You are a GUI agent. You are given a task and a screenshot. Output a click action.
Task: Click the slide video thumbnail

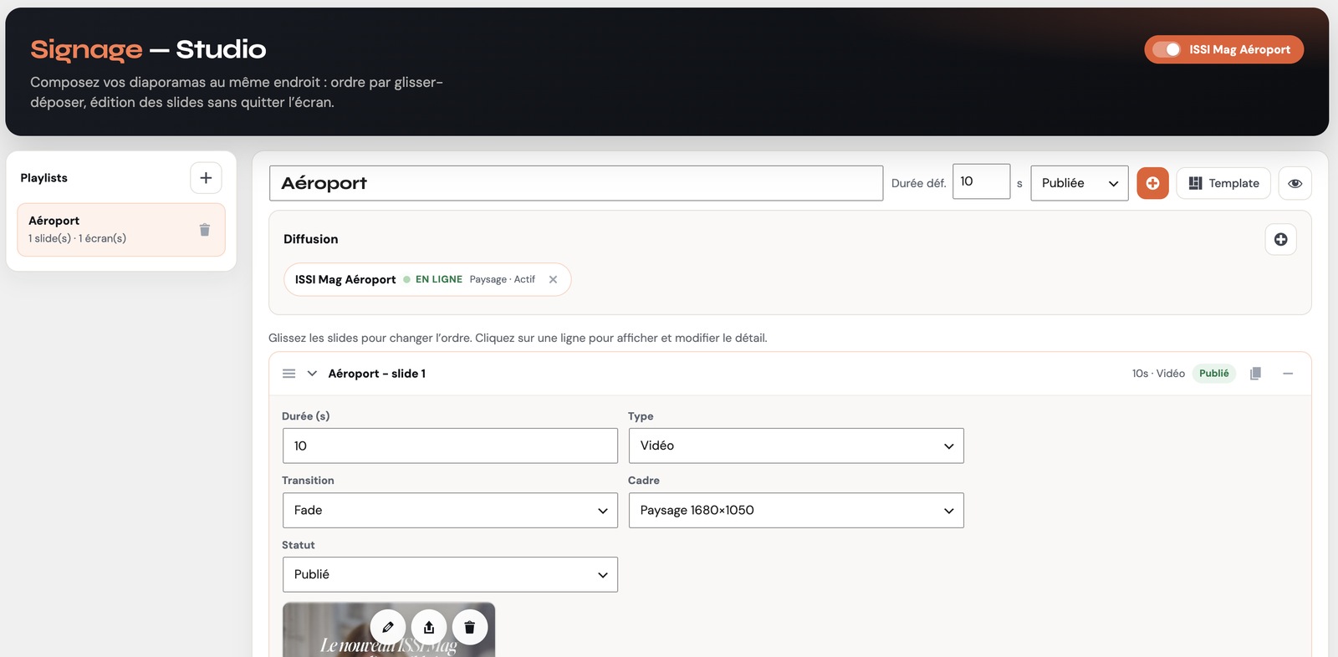coord(389,630)
